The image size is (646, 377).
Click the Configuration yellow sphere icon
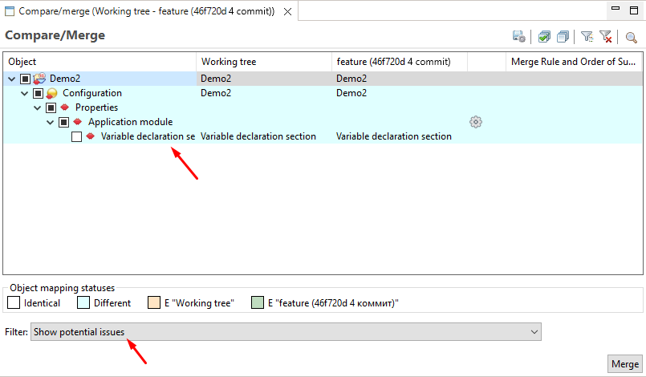pos(52,93)
